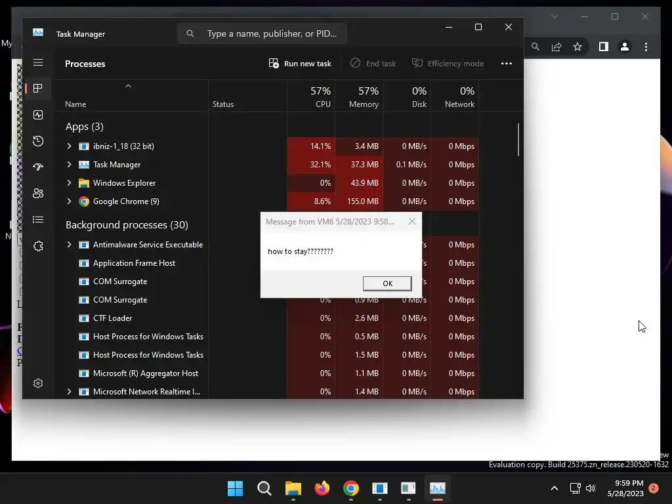Open network icon in system tray
Screen dimensions: 672x504
tap(575, 488)
